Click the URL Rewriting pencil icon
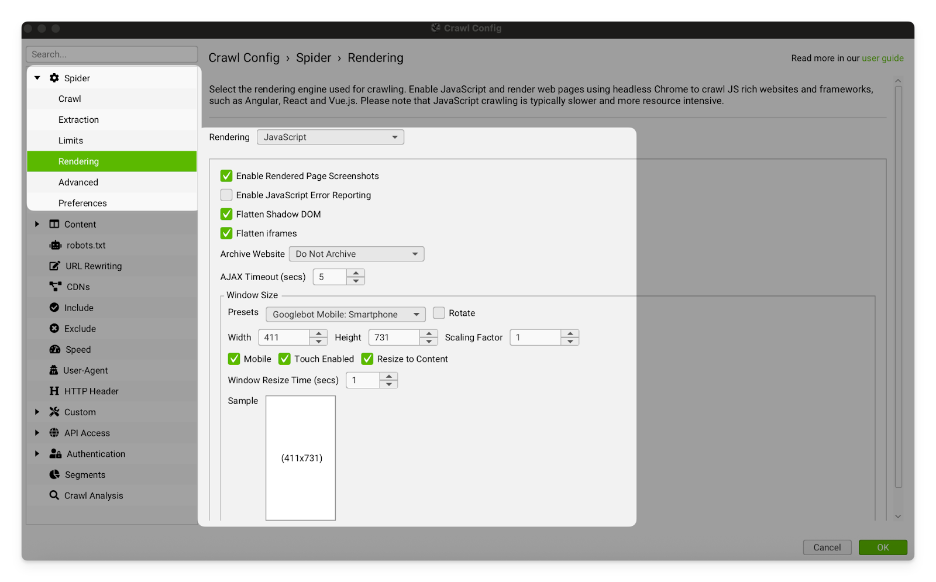The width and height of the screenshot is (936, 582). click(54, 266)
